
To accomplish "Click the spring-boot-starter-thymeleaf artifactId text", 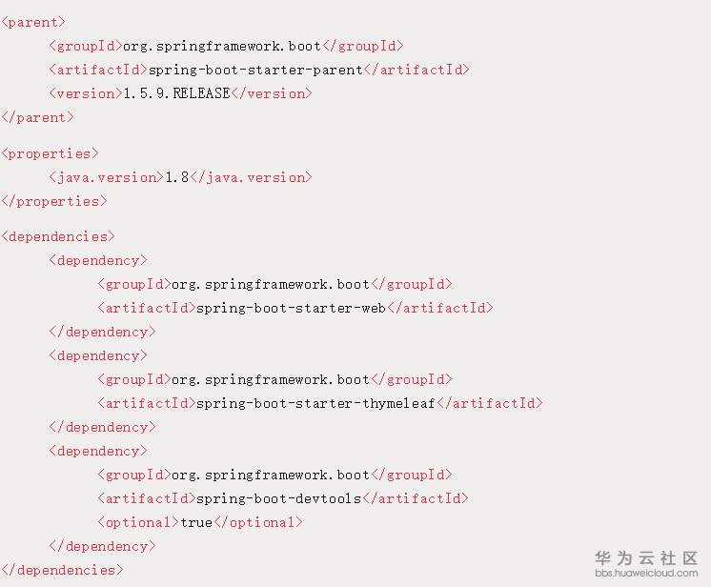I will (x=315, y=403).
